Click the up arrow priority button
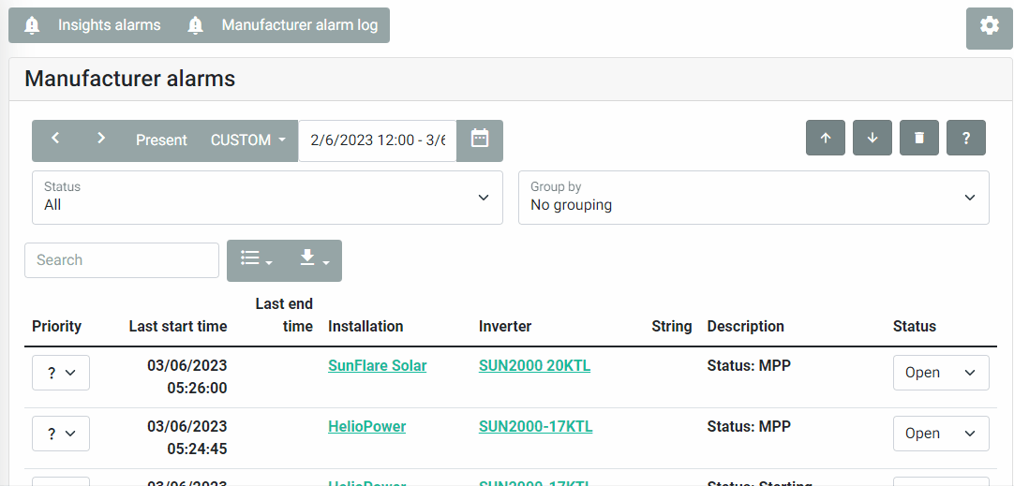The height and width of the screenshot is (486, 1014). point(826,138)
